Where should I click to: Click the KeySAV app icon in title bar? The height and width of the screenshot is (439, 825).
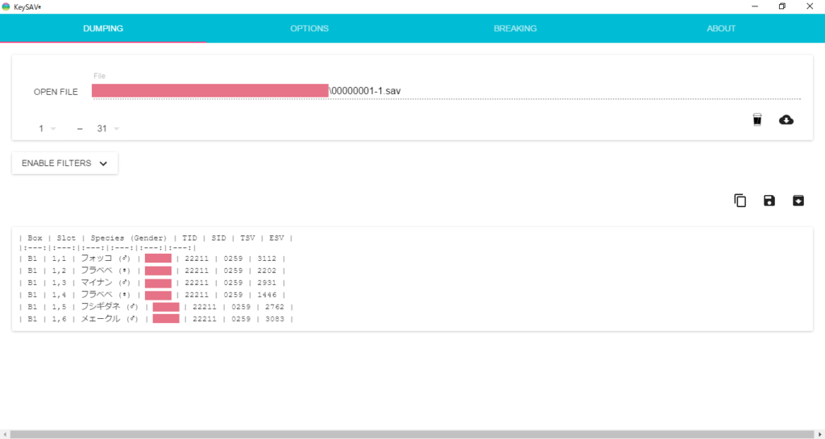[6, 6]
